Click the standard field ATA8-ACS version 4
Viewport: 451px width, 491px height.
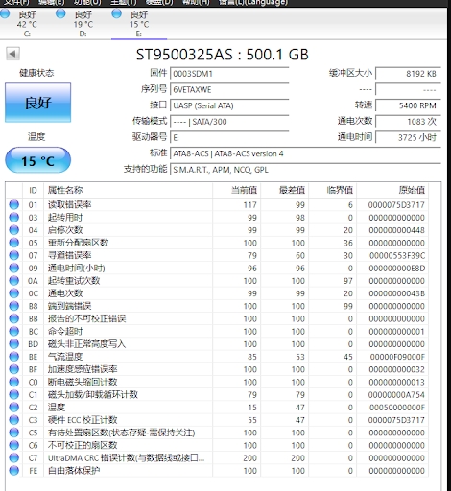(306, 153)
